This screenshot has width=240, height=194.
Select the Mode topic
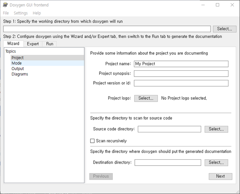point(47,63)
